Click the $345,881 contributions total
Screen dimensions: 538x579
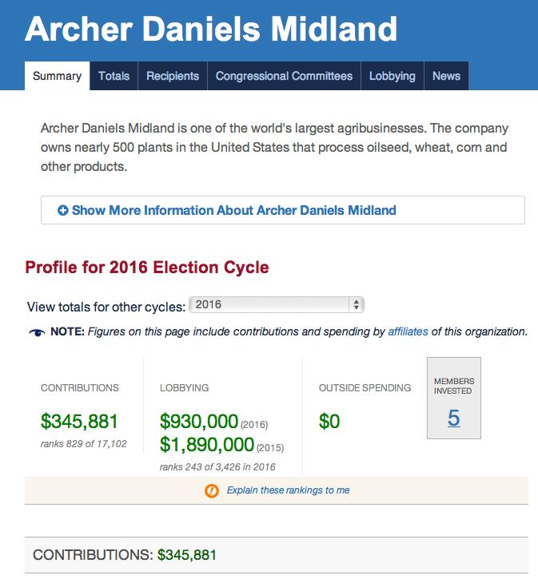tap(79, 421)
